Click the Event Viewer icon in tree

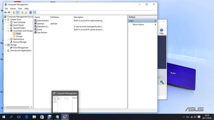coord(11,25)
